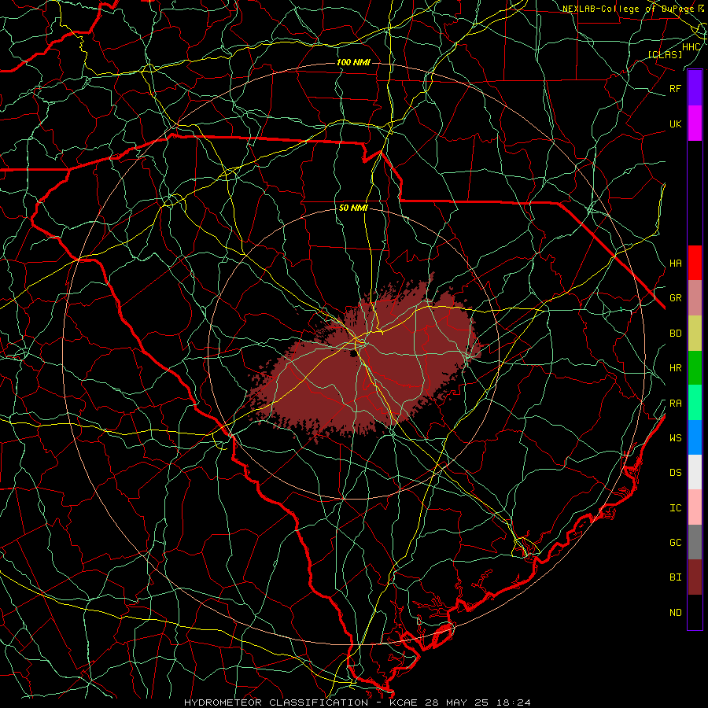Click the 'ND' legend label
This screenshot has width=708, height=708.
click(675, 612)
